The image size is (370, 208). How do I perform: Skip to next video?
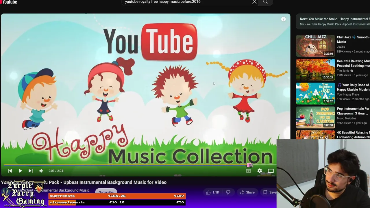coord(30,171)
